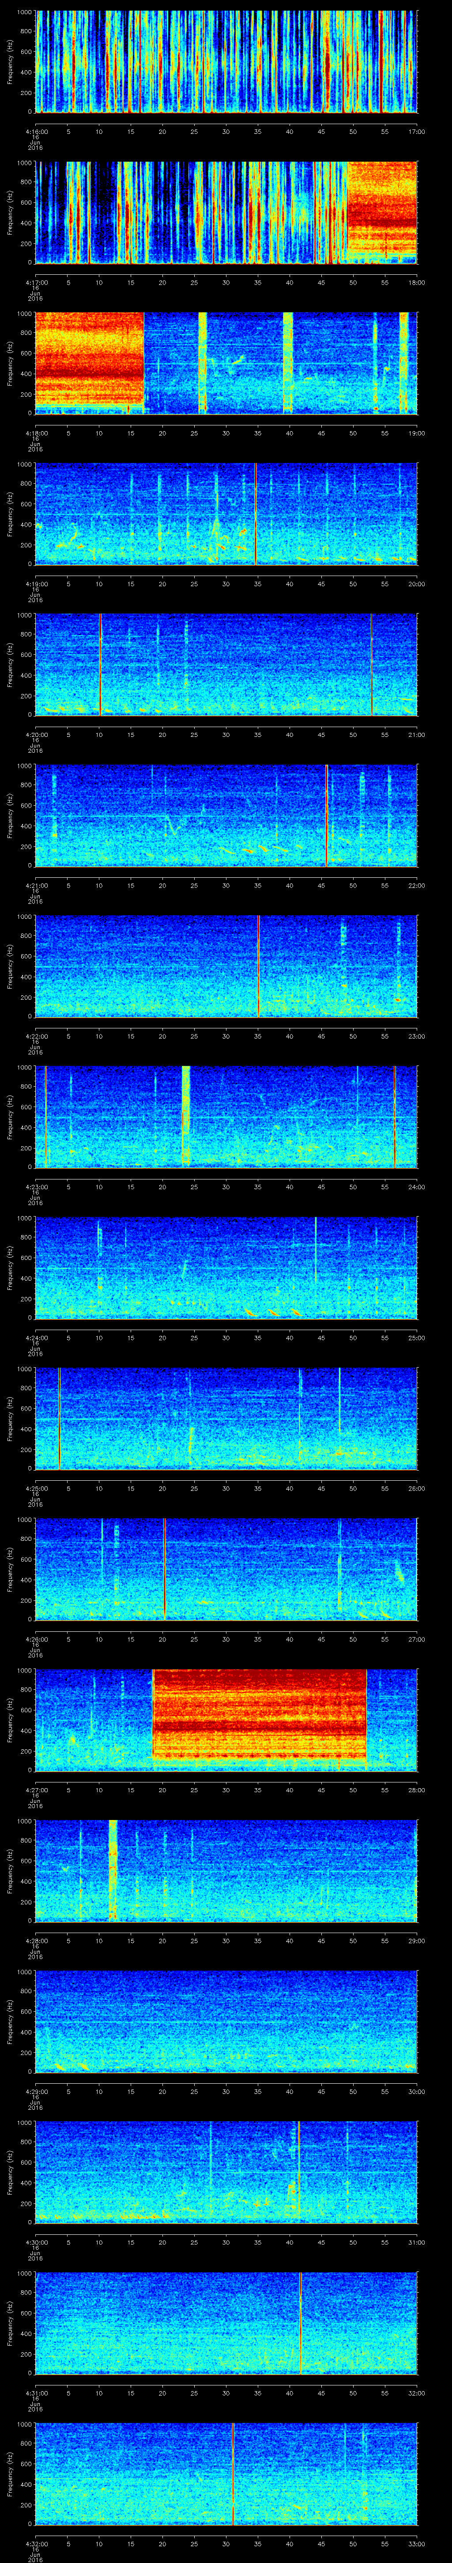Viewport: 452px width, 2563px height.
Task: Click the 4:32:00 start time label
Action: [x=36, y=2543]
